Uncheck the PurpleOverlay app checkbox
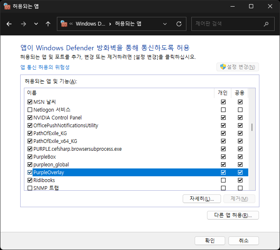The width and height of the screenshot is (280, 250). tap(30, 173)
